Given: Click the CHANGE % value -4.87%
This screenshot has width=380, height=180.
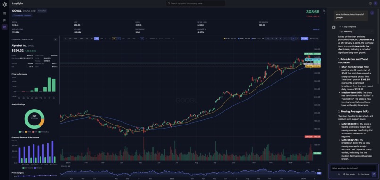Looking at the screenshot, I should click(x=201, y=32).
